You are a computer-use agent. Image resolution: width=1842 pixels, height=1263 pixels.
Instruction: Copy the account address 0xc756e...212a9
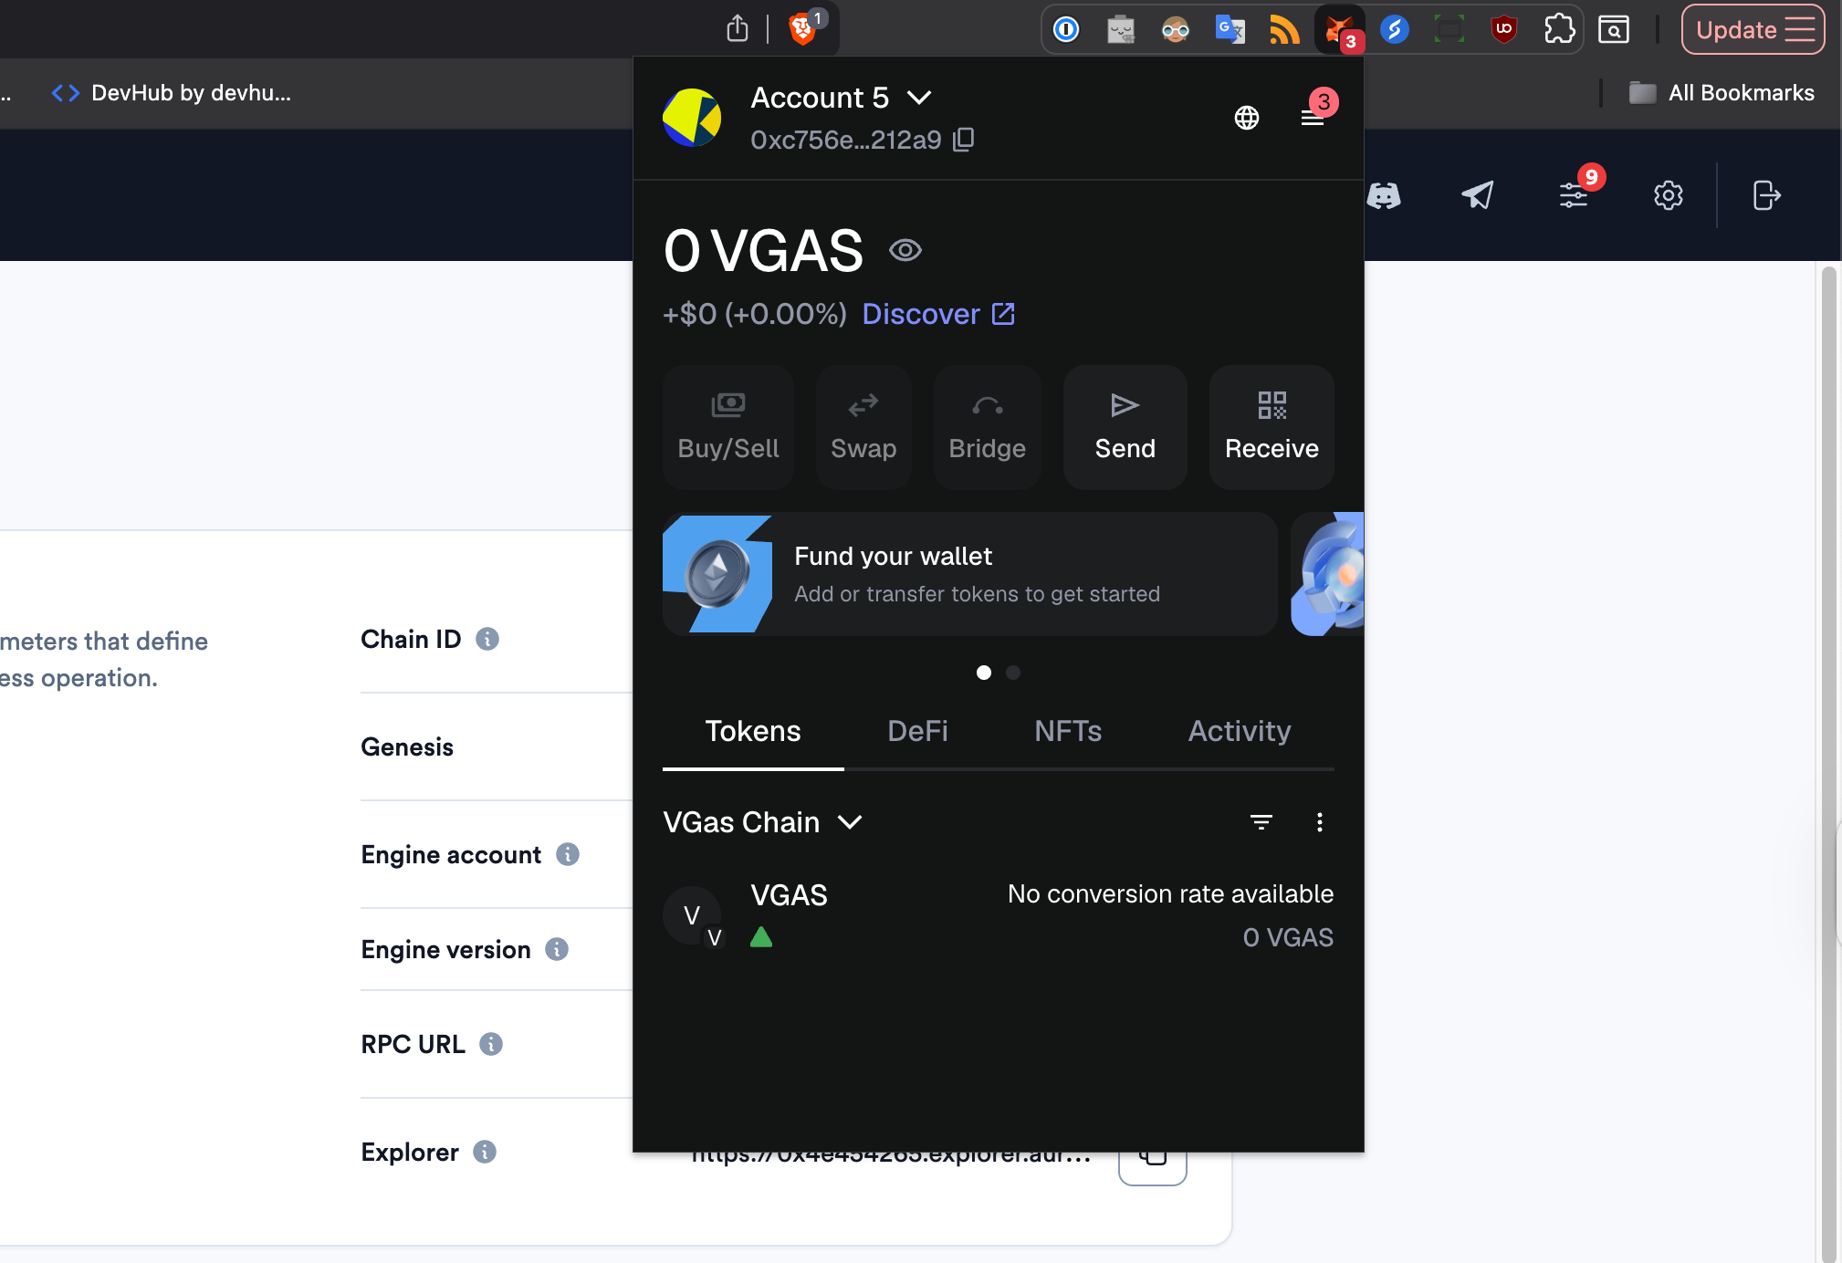pos(964,140)
